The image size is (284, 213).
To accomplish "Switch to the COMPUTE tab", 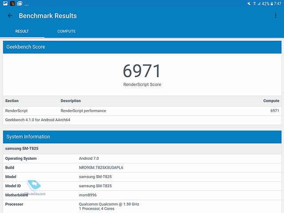I will (67, 31).
